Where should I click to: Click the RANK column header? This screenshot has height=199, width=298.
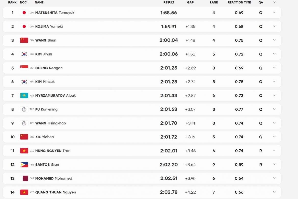[x=12, y=3]
